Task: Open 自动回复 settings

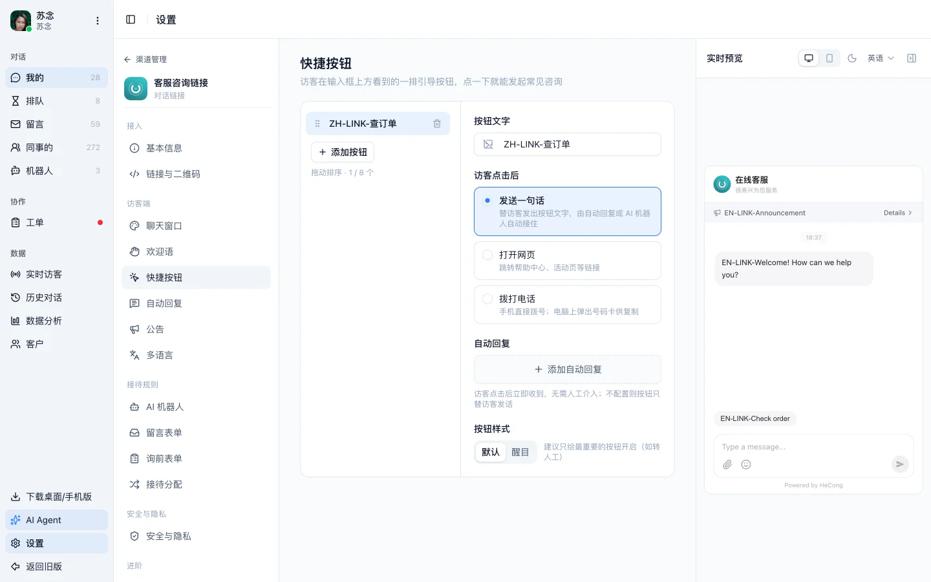Action: pos(196,303)
